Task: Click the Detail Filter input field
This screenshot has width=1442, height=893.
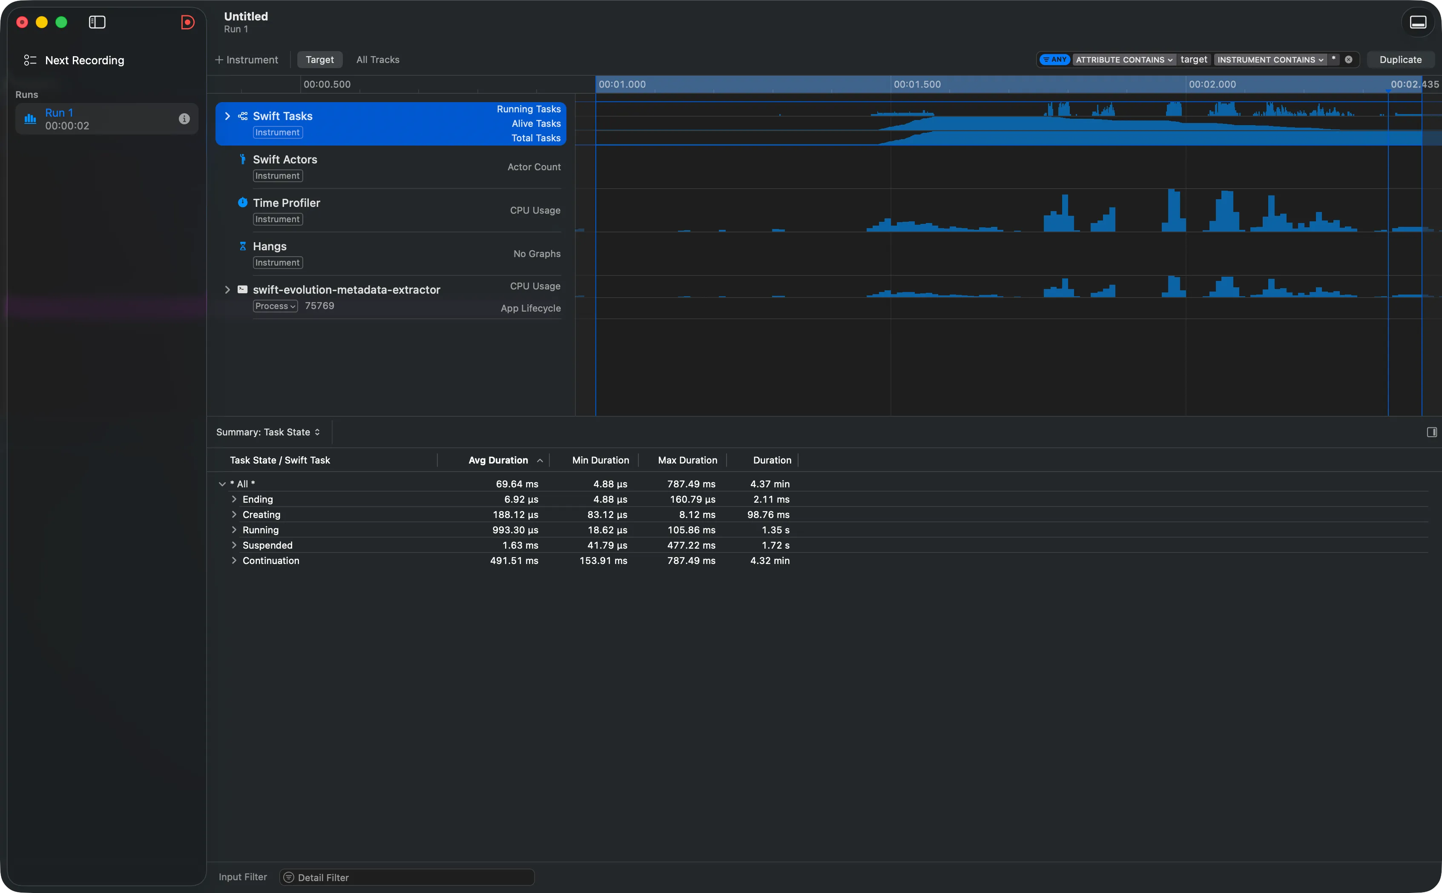Action: pos(407,878)
